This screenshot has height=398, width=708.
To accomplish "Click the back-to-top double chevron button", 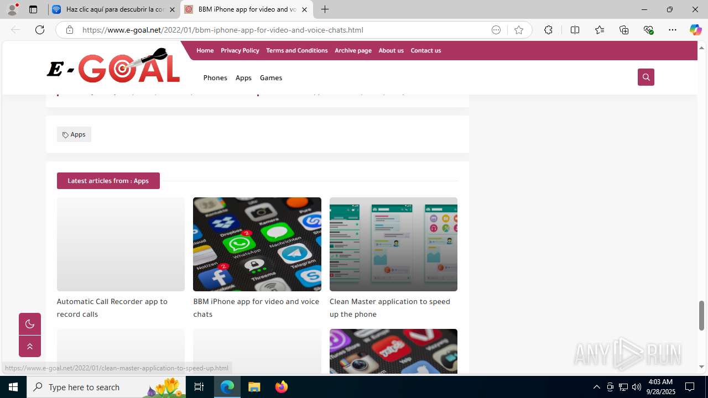I will click(x=30, y=347).
